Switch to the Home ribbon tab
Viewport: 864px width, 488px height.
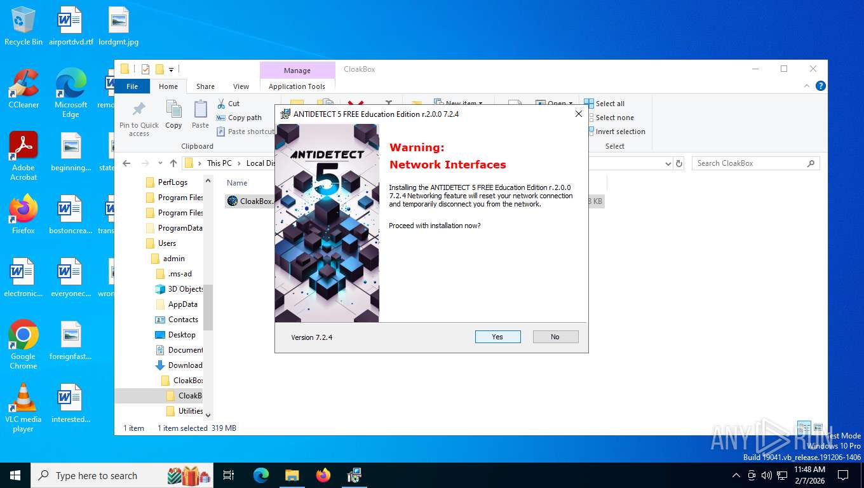[168, 86]
